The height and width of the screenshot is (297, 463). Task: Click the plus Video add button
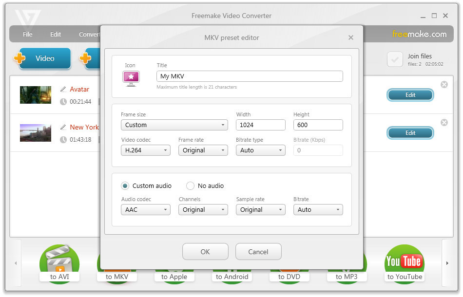coord(43,58)
